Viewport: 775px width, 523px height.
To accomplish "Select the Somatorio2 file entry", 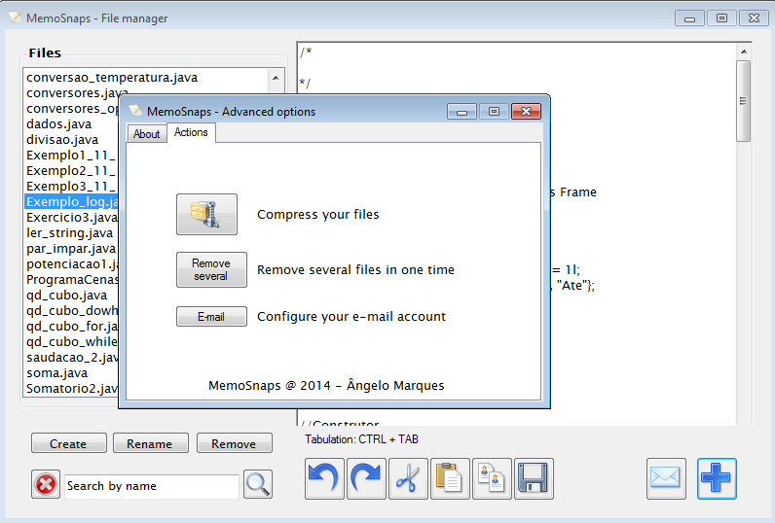I will [72, 388].
